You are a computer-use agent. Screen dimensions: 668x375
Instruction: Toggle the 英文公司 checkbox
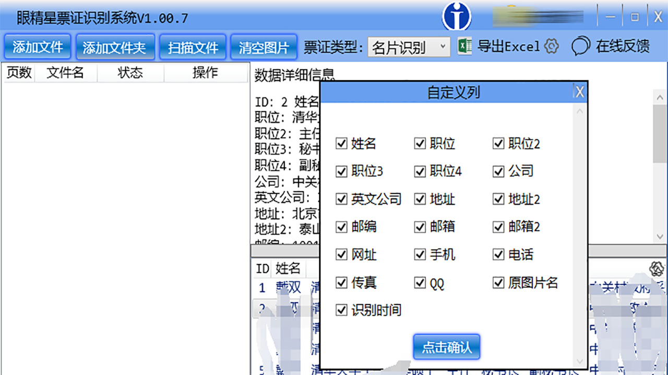coord(341,199)
